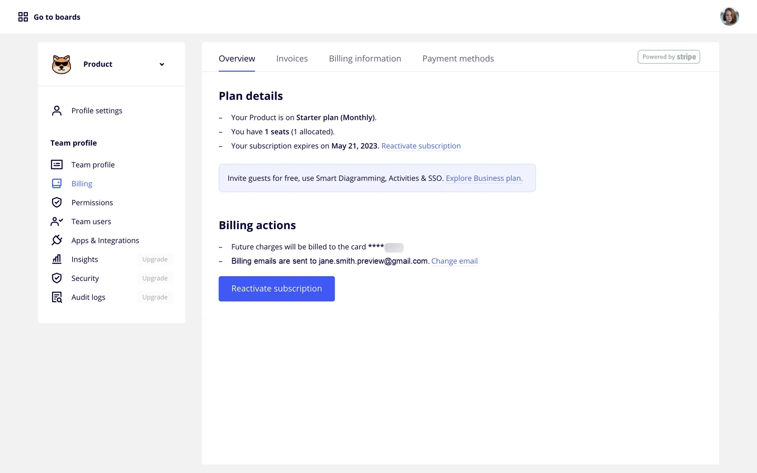757x473 pixels.
Task: Open Permissions settings
Action: point(92,203)
